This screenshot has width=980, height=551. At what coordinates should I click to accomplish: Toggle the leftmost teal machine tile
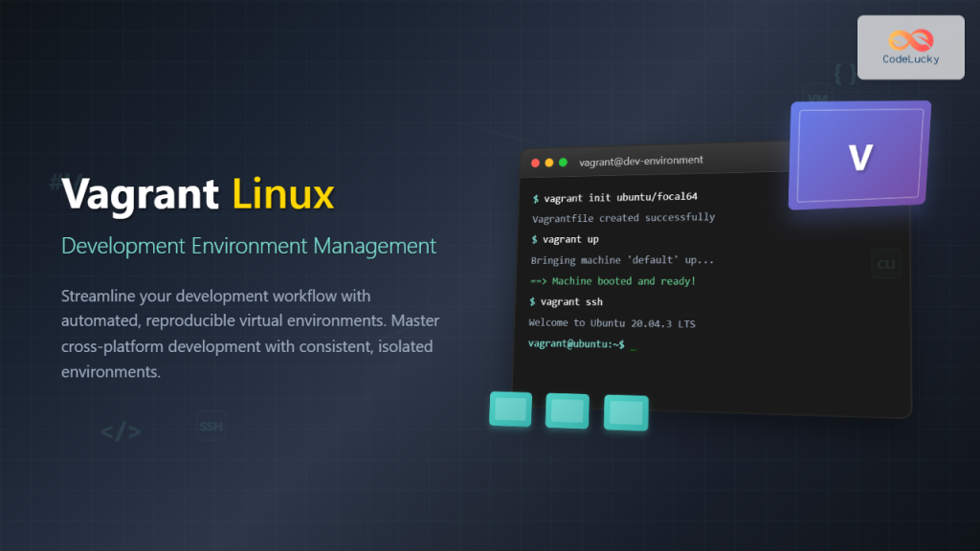click(x=510, y=408)
